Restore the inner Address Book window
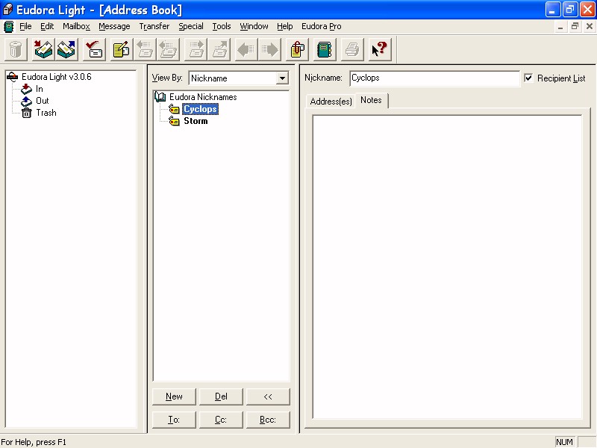This screenshot has width=597, height=448. tap(575, 26)
